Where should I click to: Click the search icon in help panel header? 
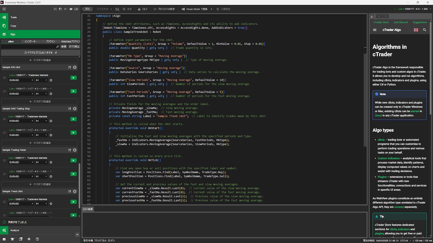pyautogui.click(x=424, y=30)
